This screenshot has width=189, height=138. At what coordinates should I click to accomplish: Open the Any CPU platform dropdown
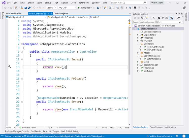pyautogui.click(x=67, y=8)
